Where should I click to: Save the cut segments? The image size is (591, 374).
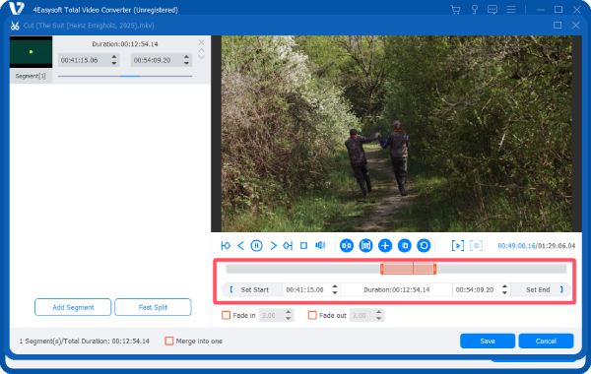pyautogui.click(x=488, y=341)
